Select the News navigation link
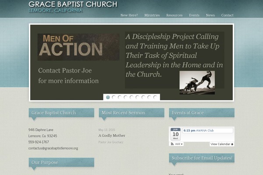The image size is (263, 175). click(210, 15)
